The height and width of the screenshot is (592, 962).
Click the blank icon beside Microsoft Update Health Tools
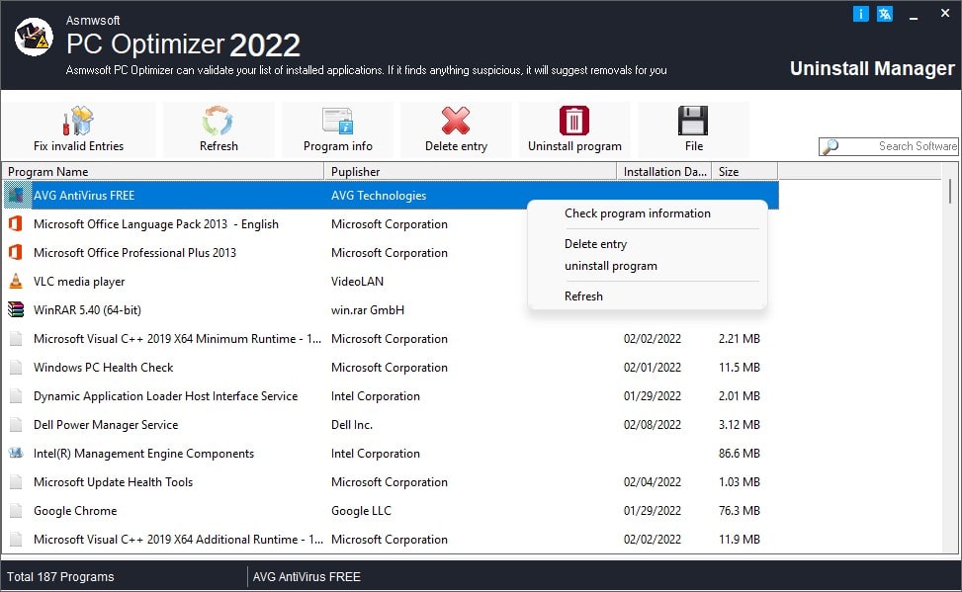pyautogui.click(x=16, y=481)
